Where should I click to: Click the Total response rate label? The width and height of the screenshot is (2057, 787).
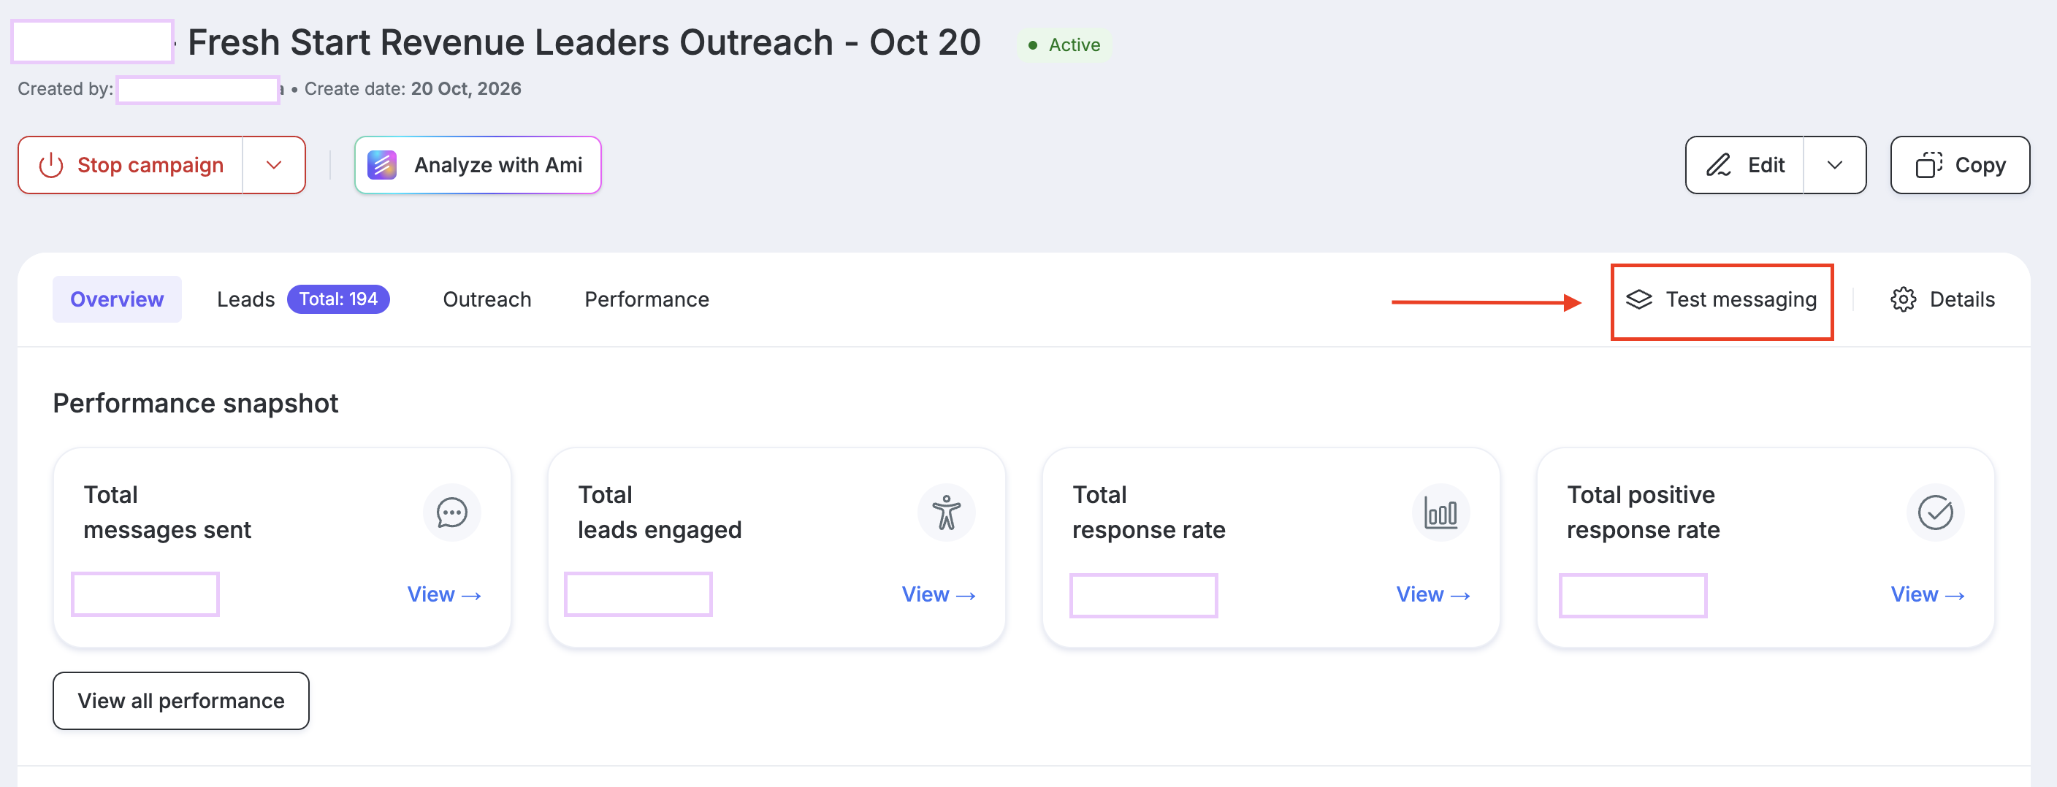[x=1148, y=512]
